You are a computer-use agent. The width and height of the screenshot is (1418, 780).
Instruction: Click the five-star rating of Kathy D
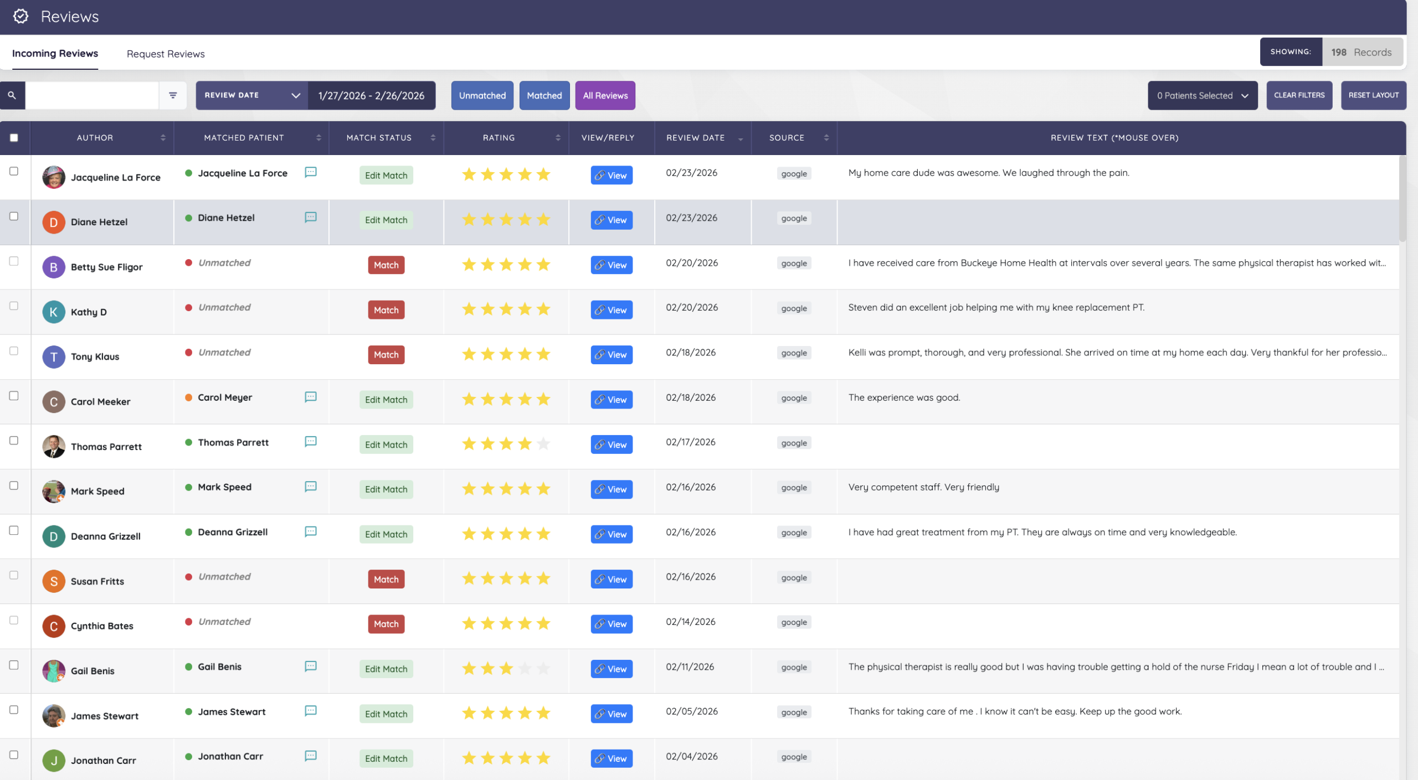tap(506, 309)
